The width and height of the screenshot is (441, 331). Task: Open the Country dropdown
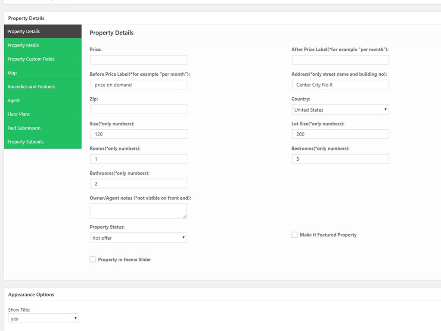(x=340, y=109)
